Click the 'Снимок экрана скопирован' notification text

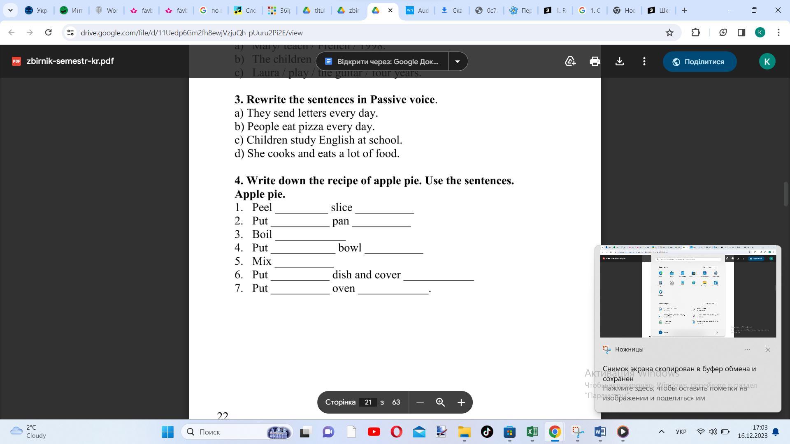(x=679, y=373)
